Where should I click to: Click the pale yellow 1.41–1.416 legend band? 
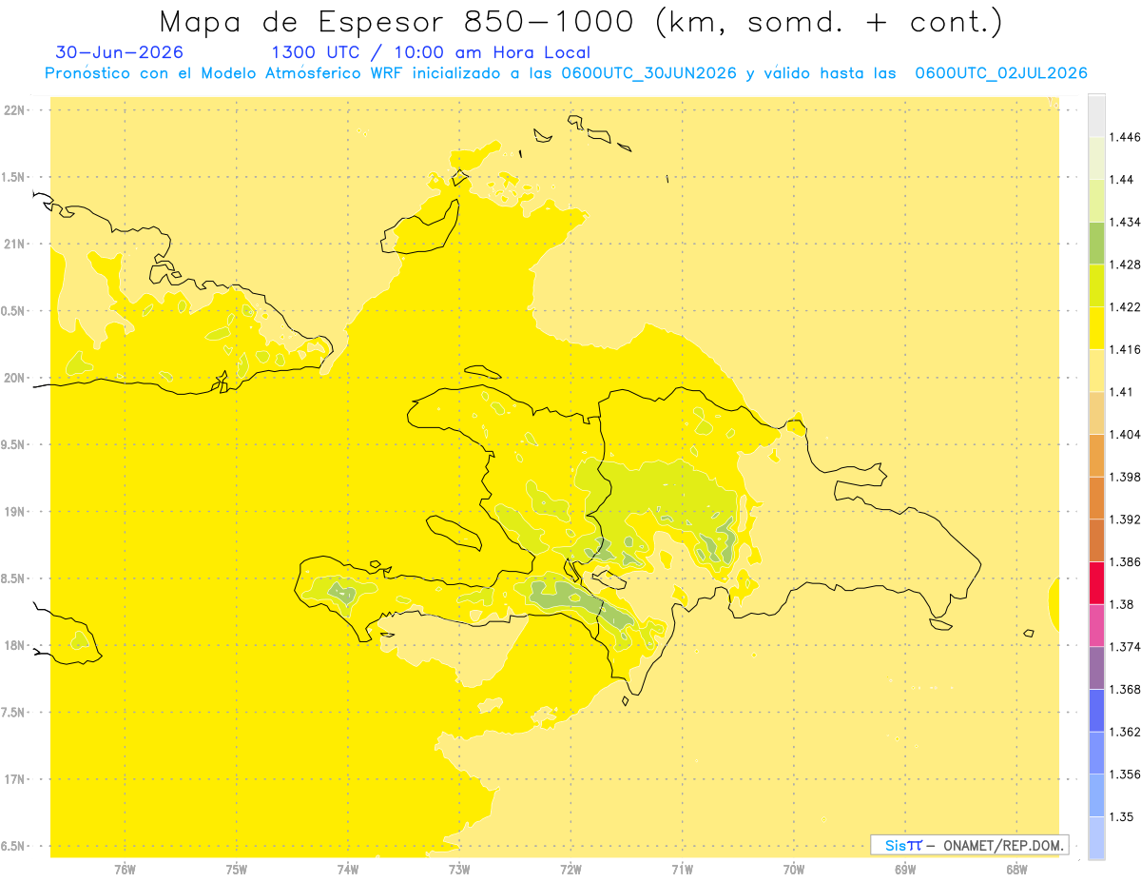[x=1096, y=371]
